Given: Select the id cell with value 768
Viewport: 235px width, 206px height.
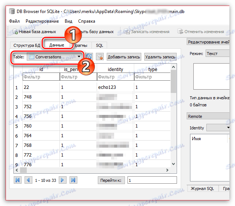Looking at the screenshot, I should tap(41, 145).
